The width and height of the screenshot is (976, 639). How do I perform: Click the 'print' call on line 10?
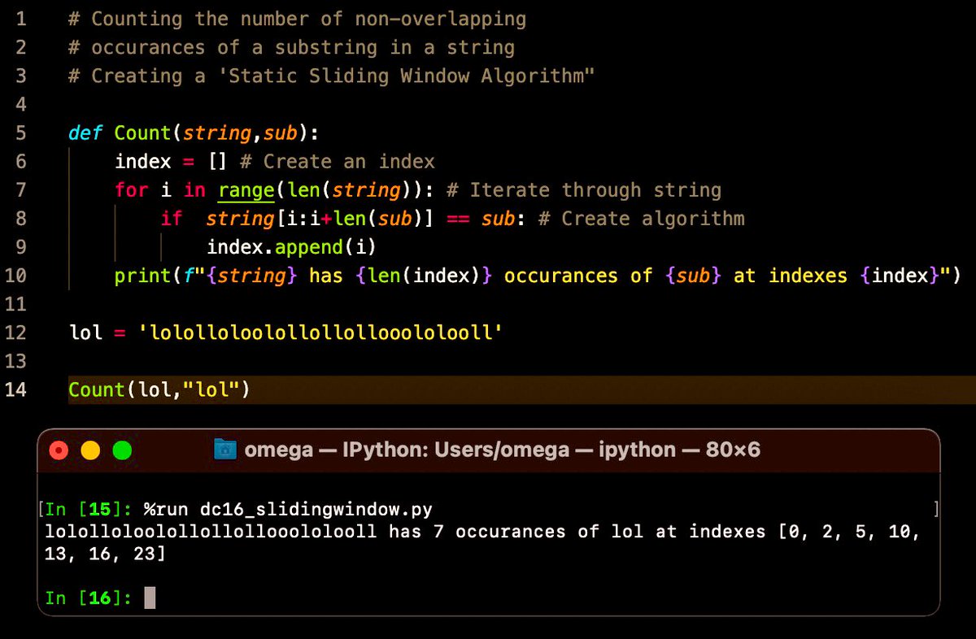point(142,276)
